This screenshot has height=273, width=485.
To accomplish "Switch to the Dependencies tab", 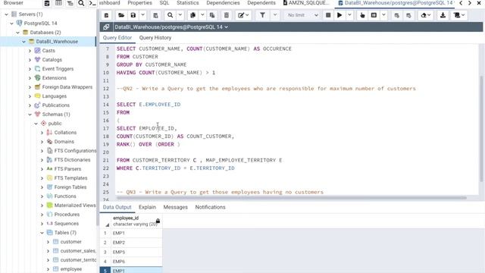I will (223, 3).
